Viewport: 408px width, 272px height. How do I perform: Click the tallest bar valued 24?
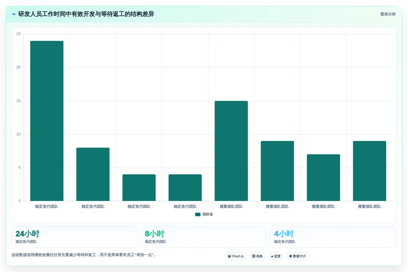tap(47, 121)
